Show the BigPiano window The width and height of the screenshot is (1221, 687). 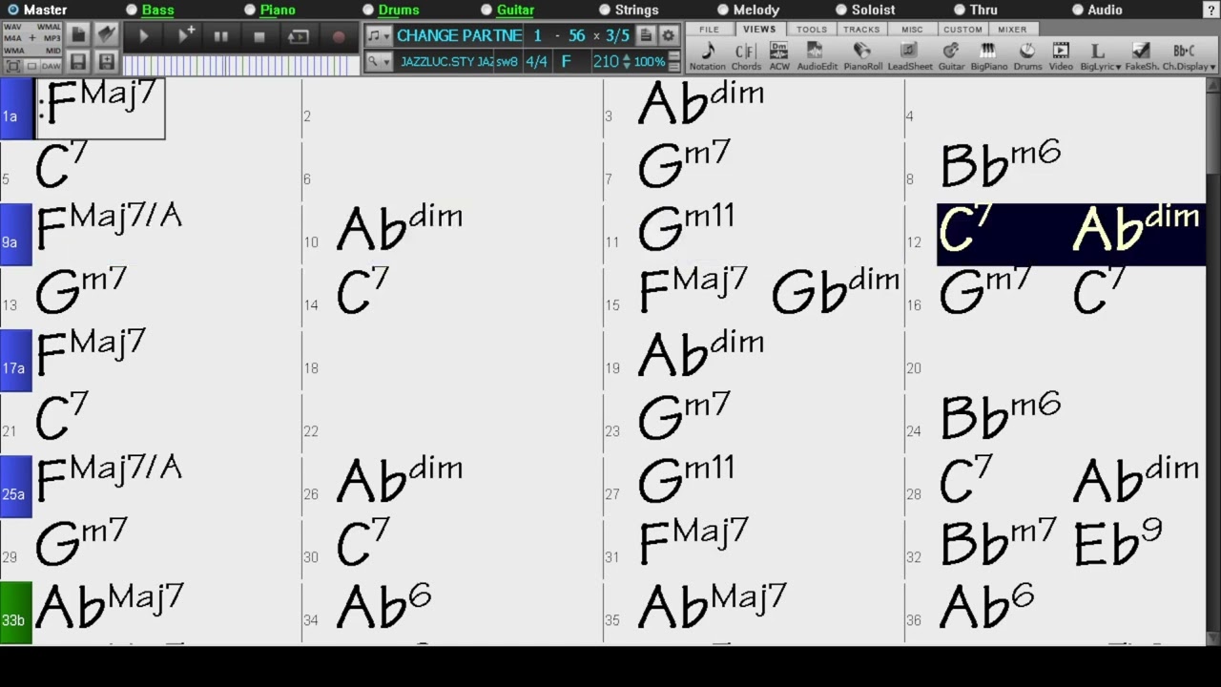[988, 56]
